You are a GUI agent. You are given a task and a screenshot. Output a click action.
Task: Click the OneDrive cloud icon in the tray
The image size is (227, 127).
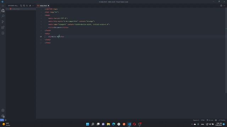point(195,124)
